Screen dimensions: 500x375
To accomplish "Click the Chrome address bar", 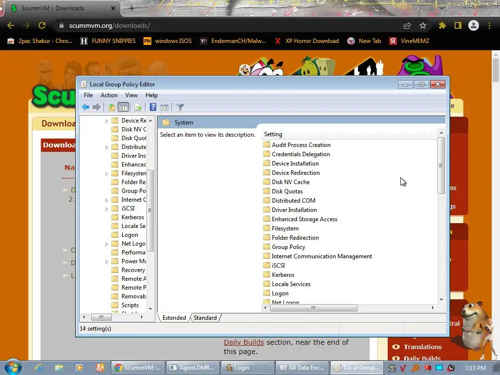I will click(229, 25).
